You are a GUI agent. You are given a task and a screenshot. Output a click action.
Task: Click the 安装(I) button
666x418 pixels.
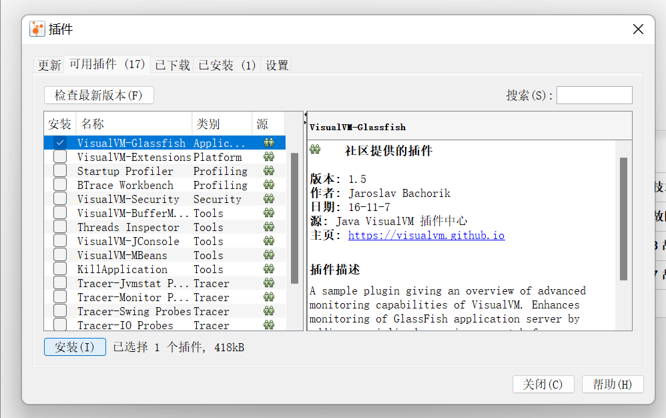pyautogui.click(x=75, y=347)
